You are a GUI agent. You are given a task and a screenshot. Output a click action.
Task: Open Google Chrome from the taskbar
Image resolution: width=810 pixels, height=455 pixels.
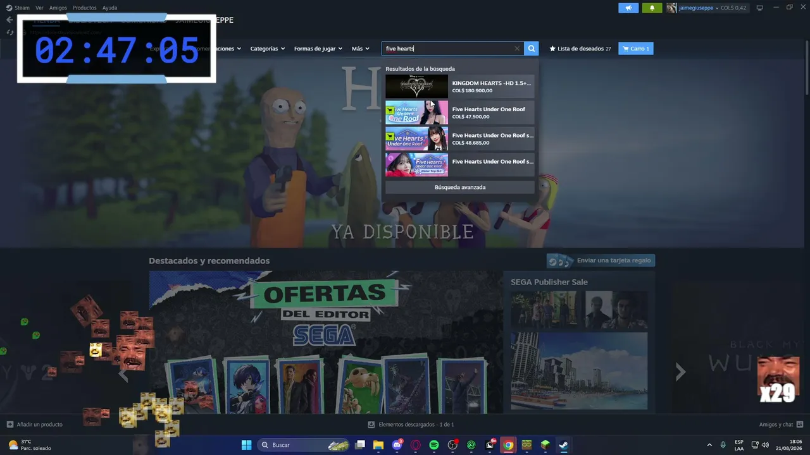coord(508,445)
